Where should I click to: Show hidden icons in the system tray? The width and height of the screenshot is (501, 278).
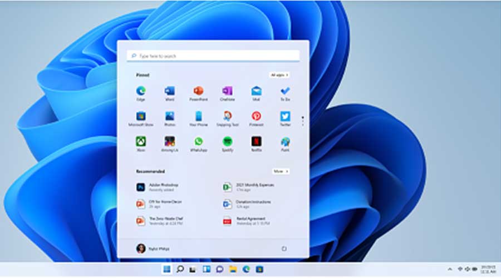click(x=450, y=269)
